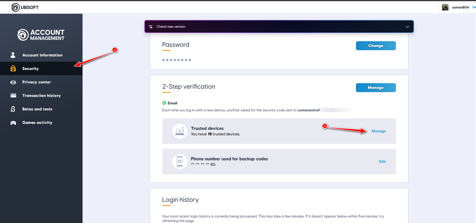The width and height of the screenshot is (476, 223).
Task: Click the Security padlock icon
Action: click(x=13, y=68)
